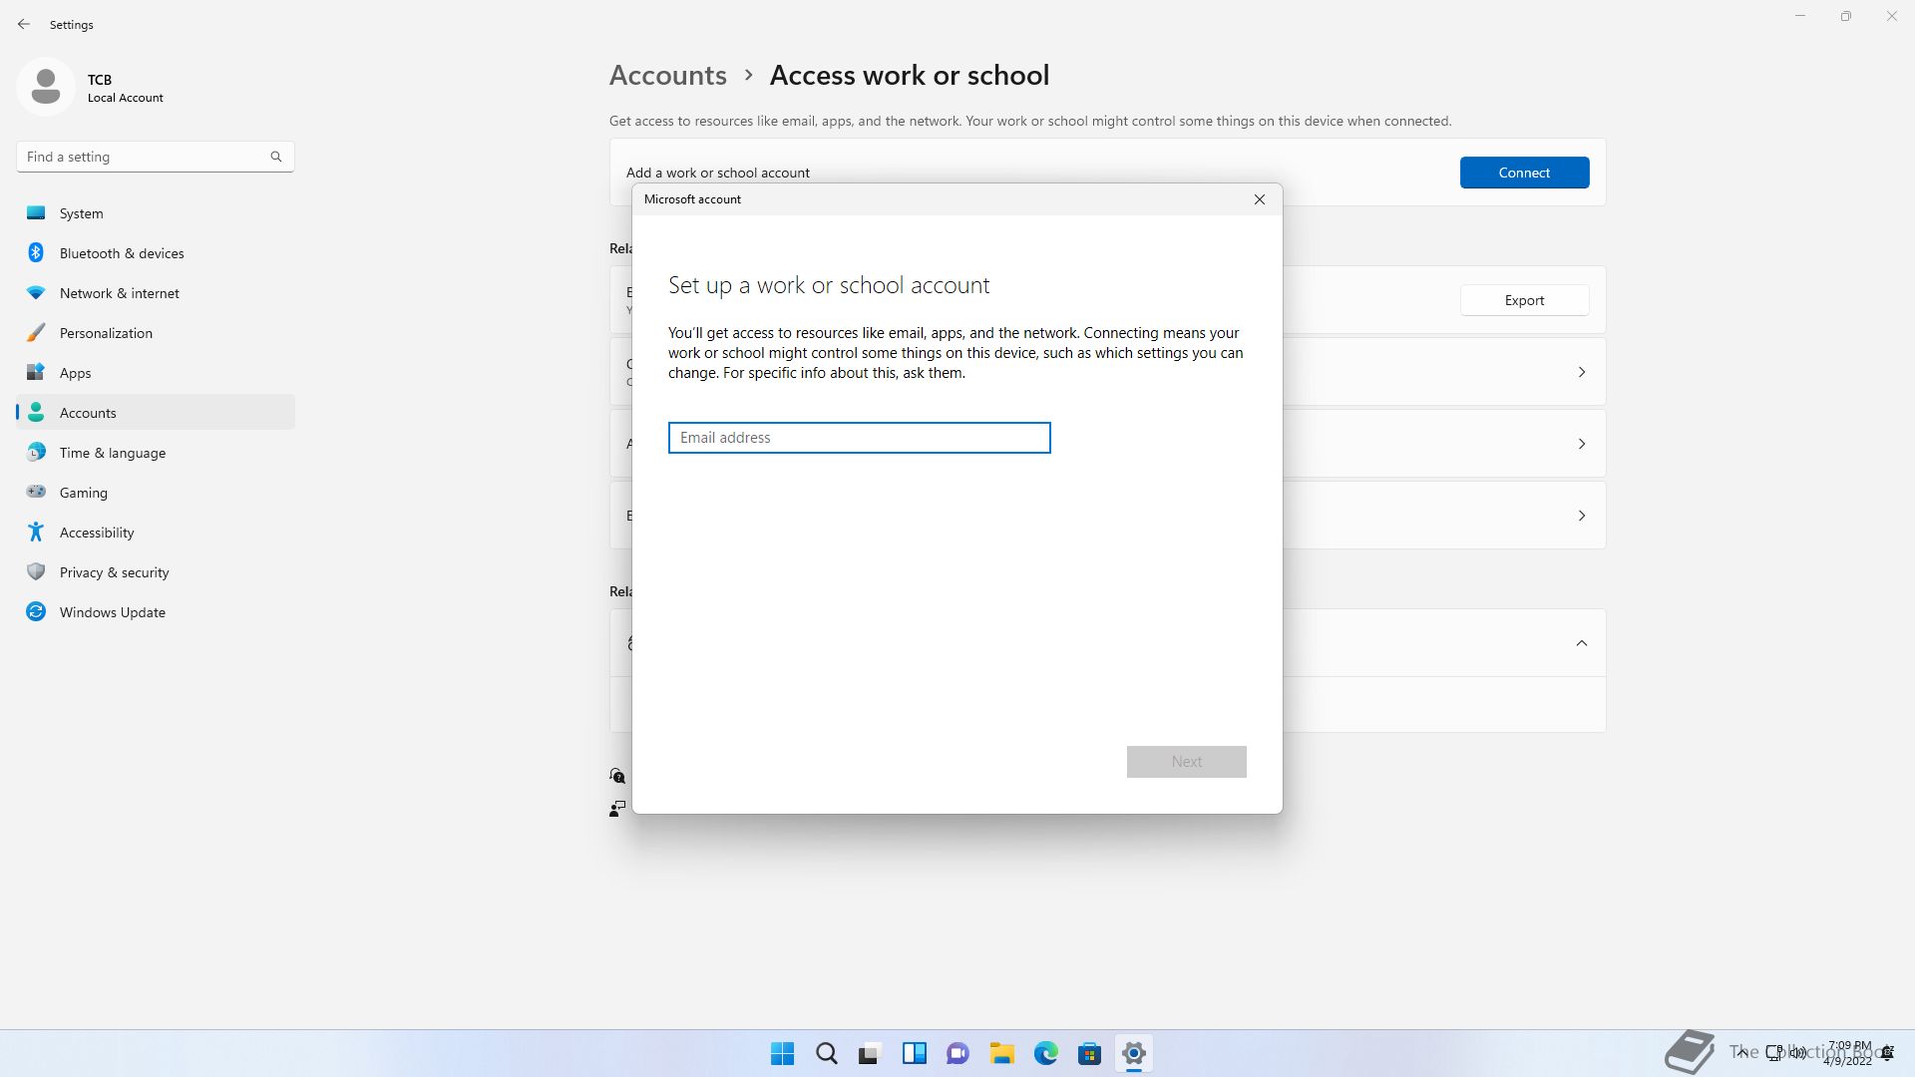Viewport: 1915px width, 1077px height.
Task: Click the Give feedback icon
Action: (x=617, y=808)
